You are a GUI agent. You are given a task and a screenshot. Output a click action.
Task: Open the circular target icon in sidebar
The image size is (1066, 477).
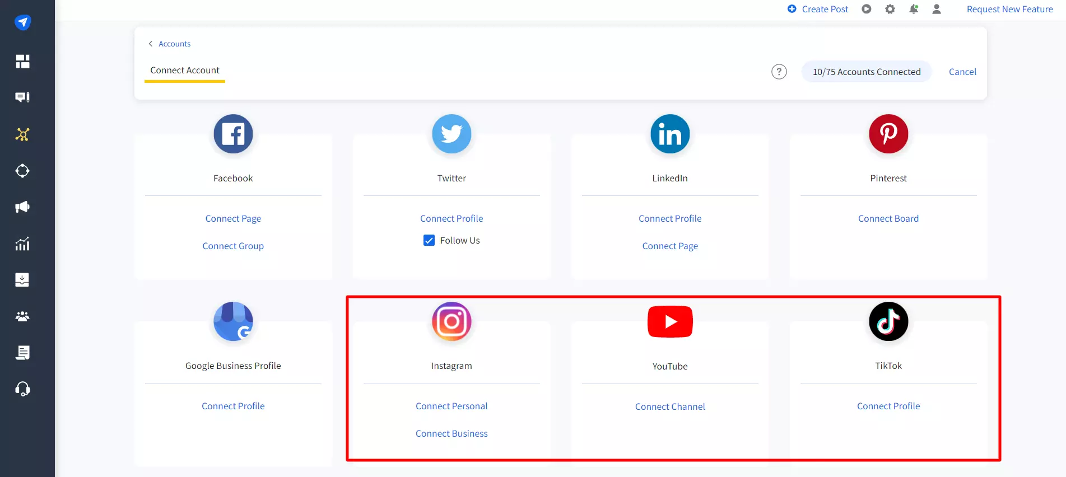point(22,171)
